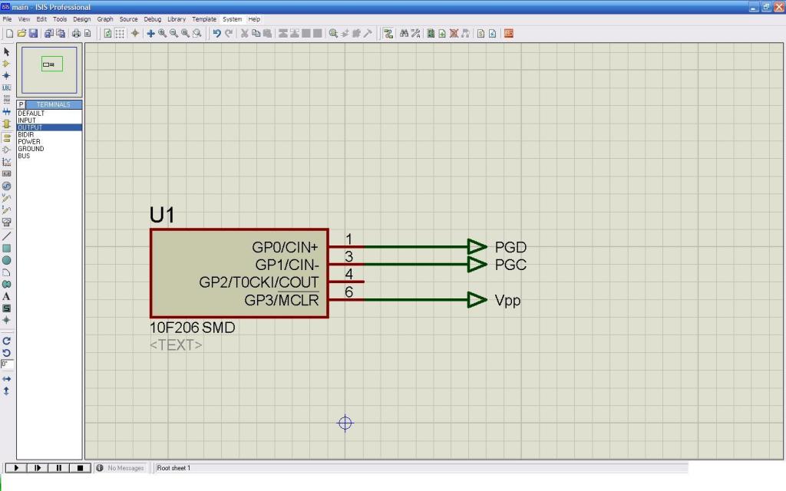Click the New Design file icon
The image size is (786, 491).
pos(9,34)
